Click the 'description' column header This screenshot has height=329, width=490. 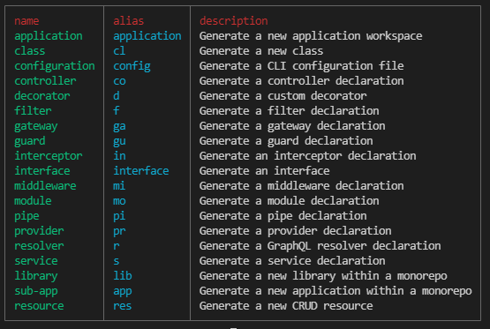click(233, 21)
